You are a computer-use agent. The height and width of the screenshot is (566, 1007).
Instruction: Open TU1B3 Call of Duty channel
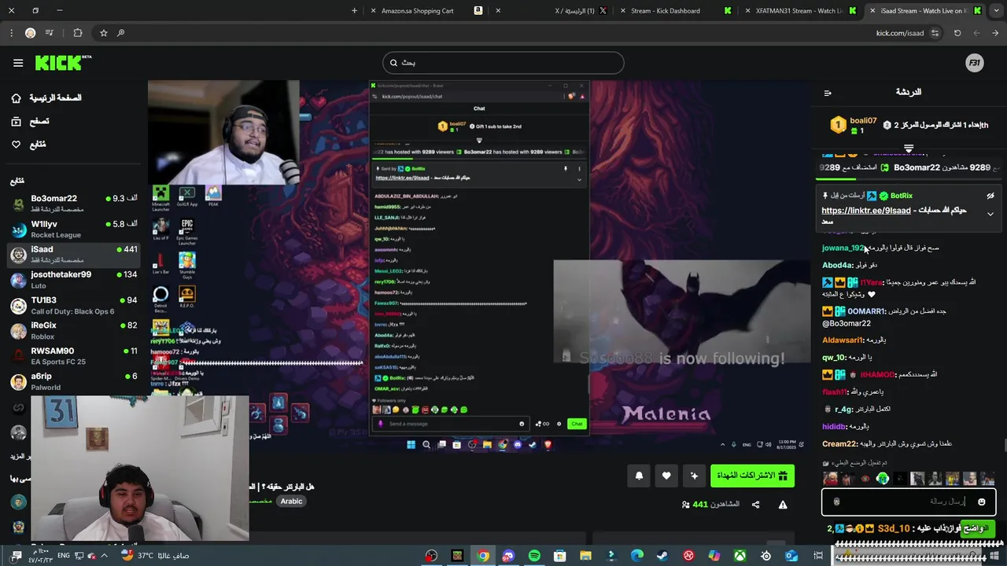pyautogui.click(x=74, y=305)
